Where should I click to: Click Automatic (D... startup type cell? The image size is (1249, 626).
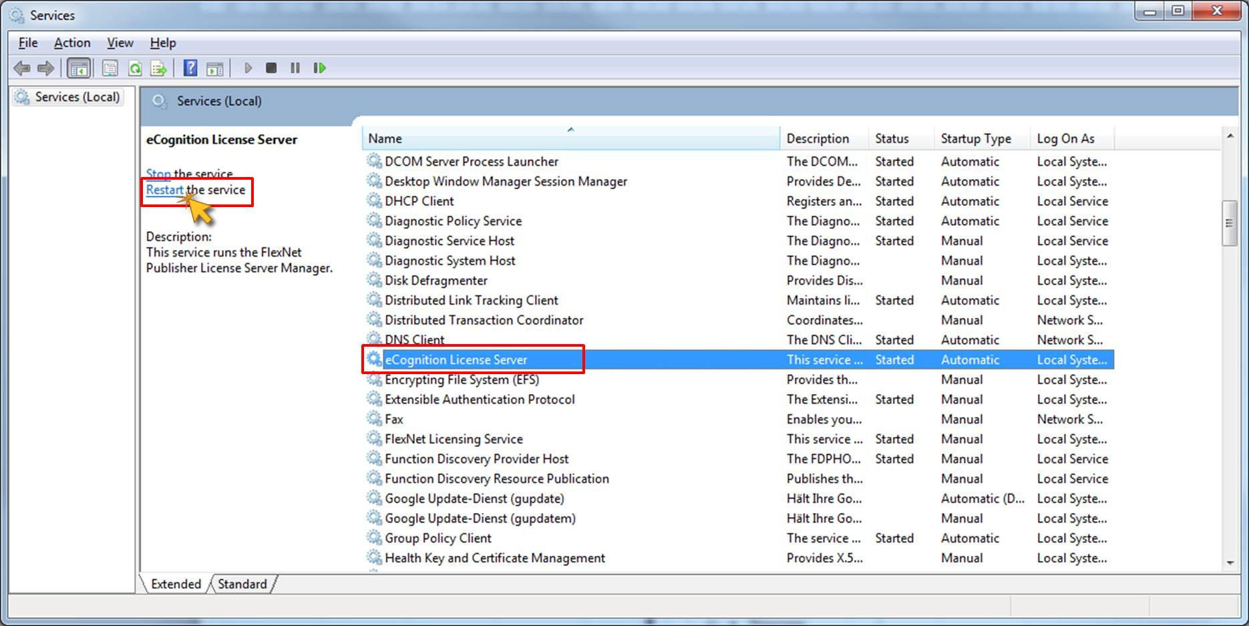click(x=983, y=498)
